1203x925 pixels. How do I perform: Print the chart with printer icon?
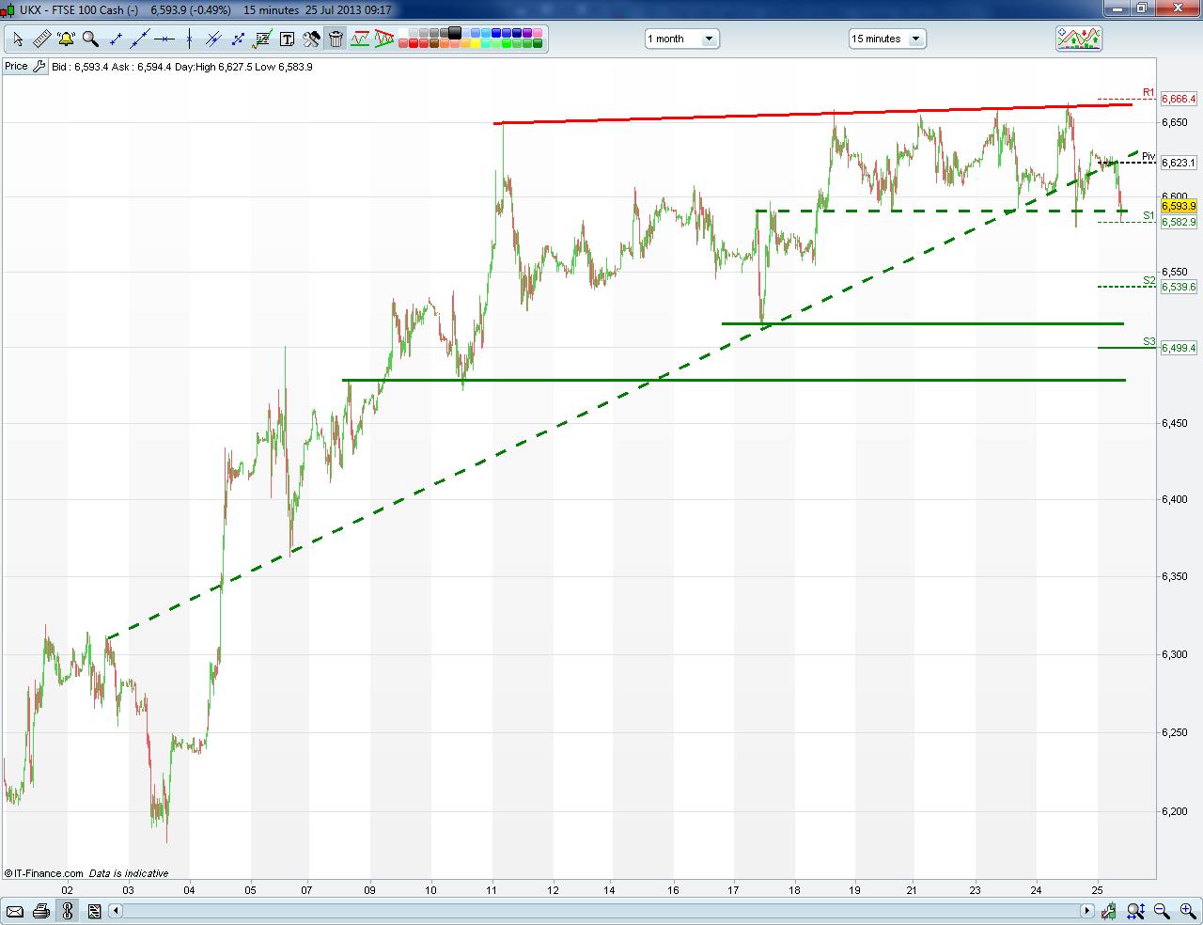coord(40,911)
